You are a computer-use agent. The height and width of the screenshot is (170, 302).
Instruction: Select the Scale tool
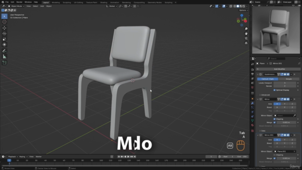pos(4,39)
